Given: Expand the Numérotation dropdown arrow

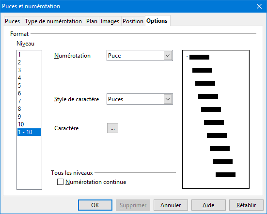Looking at the screenshot, I should pyautogui.click(x=168, y=56).
